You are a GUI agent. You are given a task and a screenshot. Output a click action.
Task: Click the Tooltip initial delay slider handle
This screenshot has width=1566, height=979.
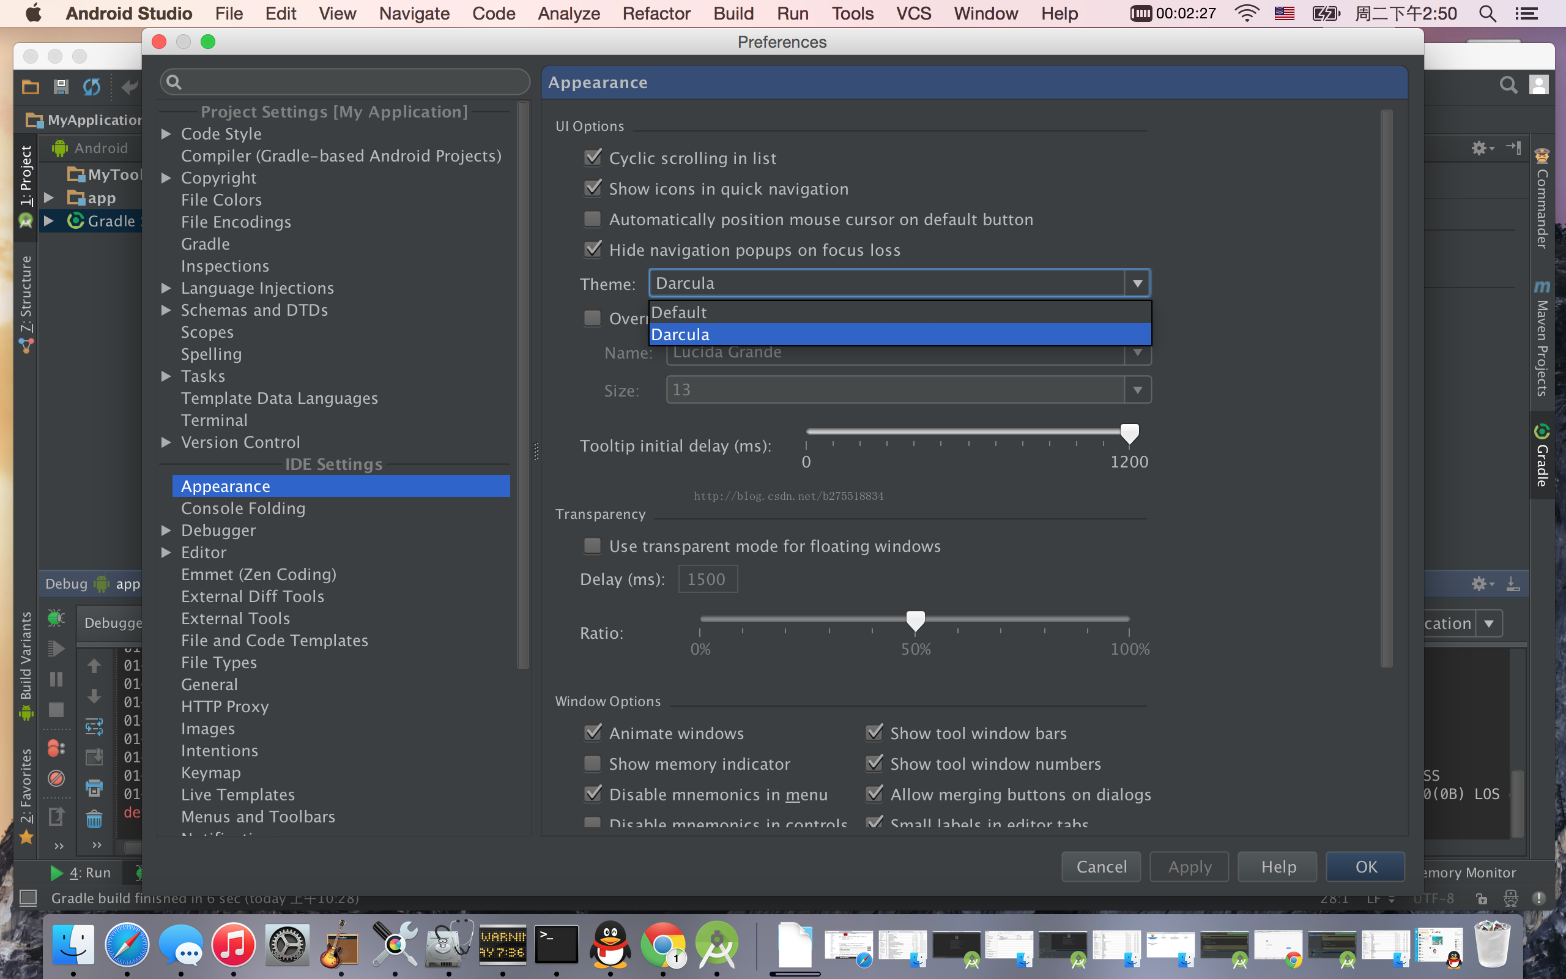click(1129, 433)
